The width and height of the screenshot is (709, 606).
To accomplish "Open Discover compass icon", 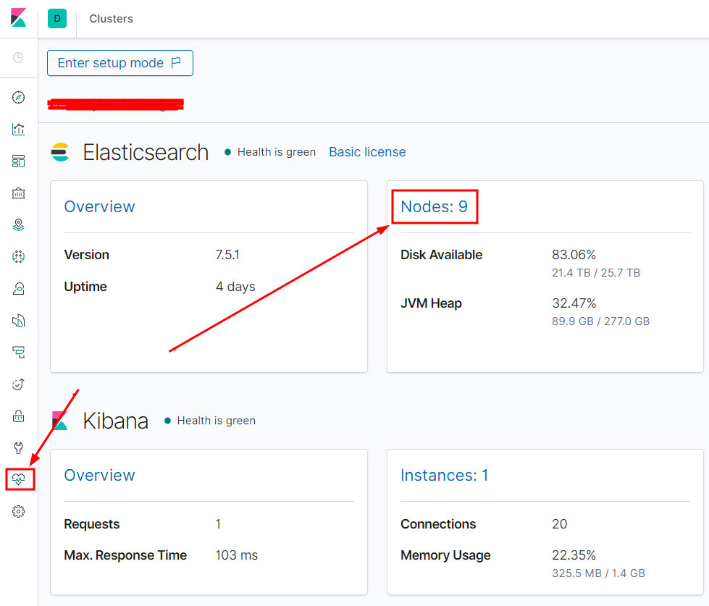I will point(18,98).
